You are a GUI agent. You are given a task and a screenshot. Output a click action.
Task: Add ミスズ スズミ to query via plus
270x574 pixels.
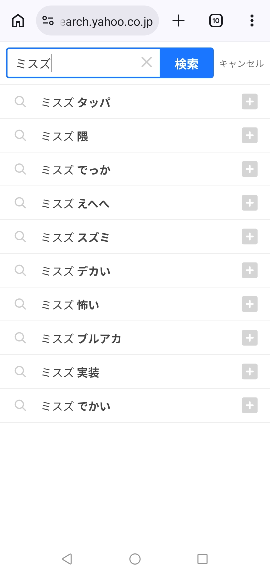[x=249, y=236]
